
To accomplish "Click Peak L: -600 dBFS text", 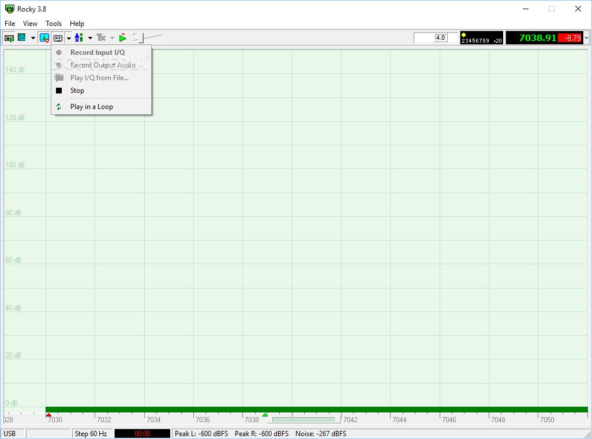I will click(x=201, y=434).
